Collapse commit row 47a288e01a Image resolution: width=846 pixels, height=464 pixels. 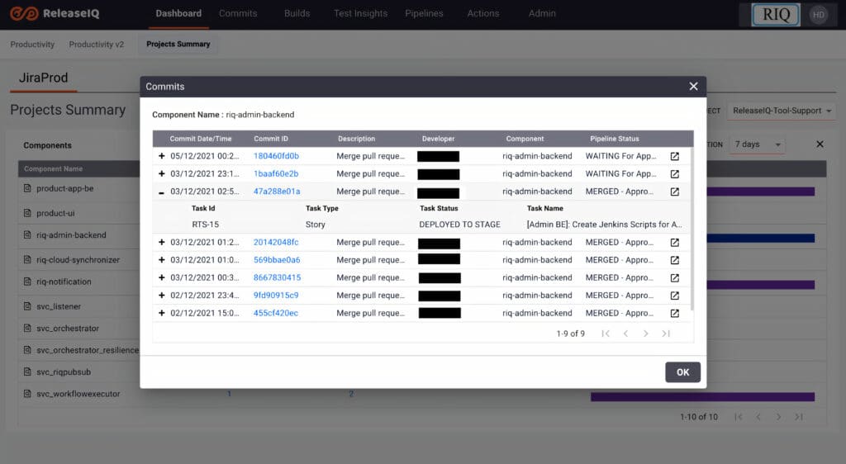coord(161,192)
